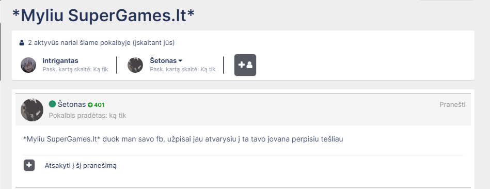Screen dimensions: 490x189
Task: Click Šetonas avatar in the message header
Action: click(32, 110)
